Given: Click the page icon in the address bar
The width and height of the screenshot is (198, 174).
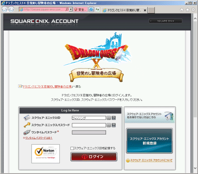Looking at the screenshot, I should (x=22, y=10).
